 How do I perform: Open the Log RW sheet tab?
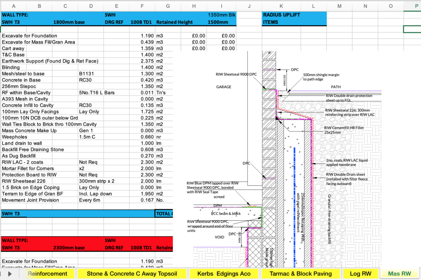pyautogui.click(x=360, y=273)
